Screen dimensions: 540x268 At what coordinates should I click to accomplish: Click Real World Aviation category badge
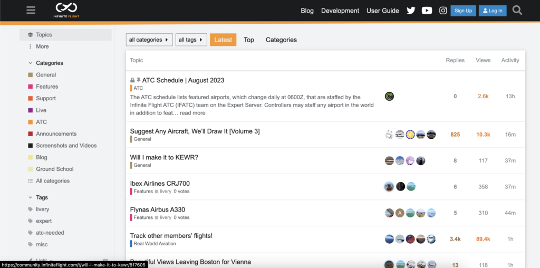[x=153, y=244]
